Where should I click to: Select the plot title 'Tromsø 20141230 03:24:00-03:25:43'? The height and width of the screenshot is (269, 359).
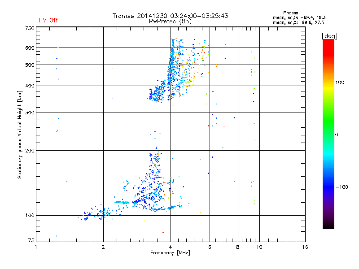[x=170, y=16]
